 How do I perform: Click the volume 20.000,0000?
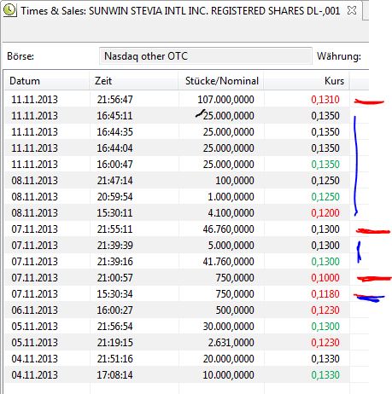pyautogui.click(x=229, y=359)
